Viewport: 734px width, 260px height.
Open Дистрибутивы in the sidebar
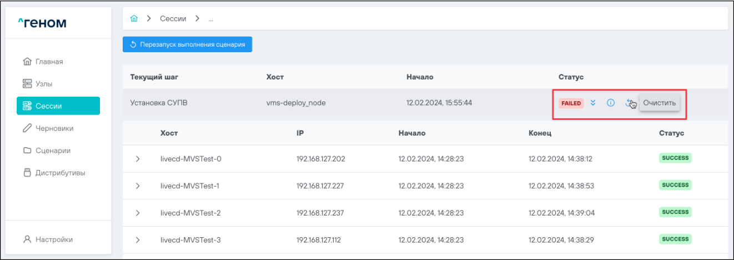coord(60,172)
